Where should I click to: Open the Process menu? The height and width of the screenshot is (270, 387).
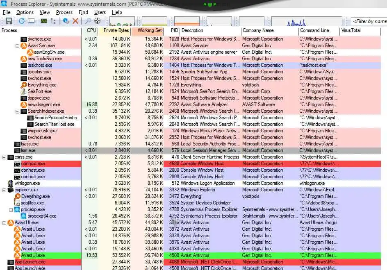pos(64,12)
